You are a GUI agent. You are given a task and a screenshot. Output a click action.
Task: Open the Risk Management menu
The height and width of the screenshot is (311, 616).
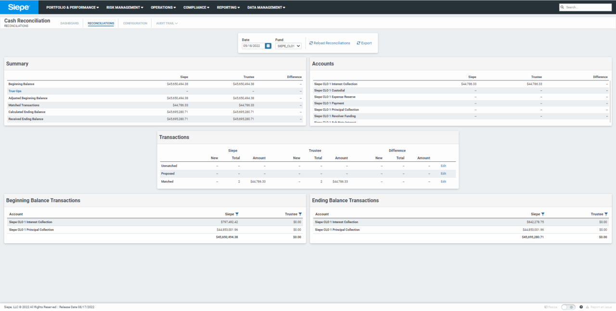coord(125,7)
